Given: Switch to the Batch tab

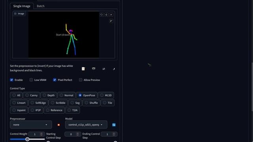Looking at the screenshot, I should [x=40, y=6].
